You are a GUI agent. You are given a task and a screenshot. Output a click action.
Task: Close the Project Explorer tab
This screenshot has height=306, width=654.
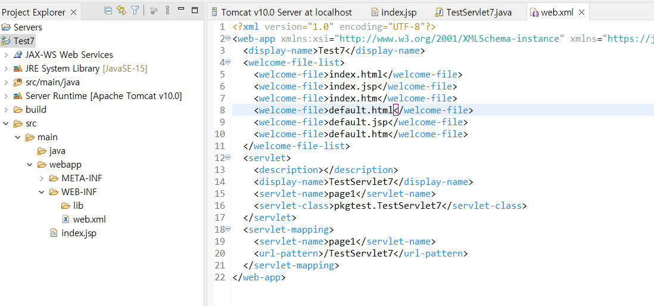pos(73,13)
